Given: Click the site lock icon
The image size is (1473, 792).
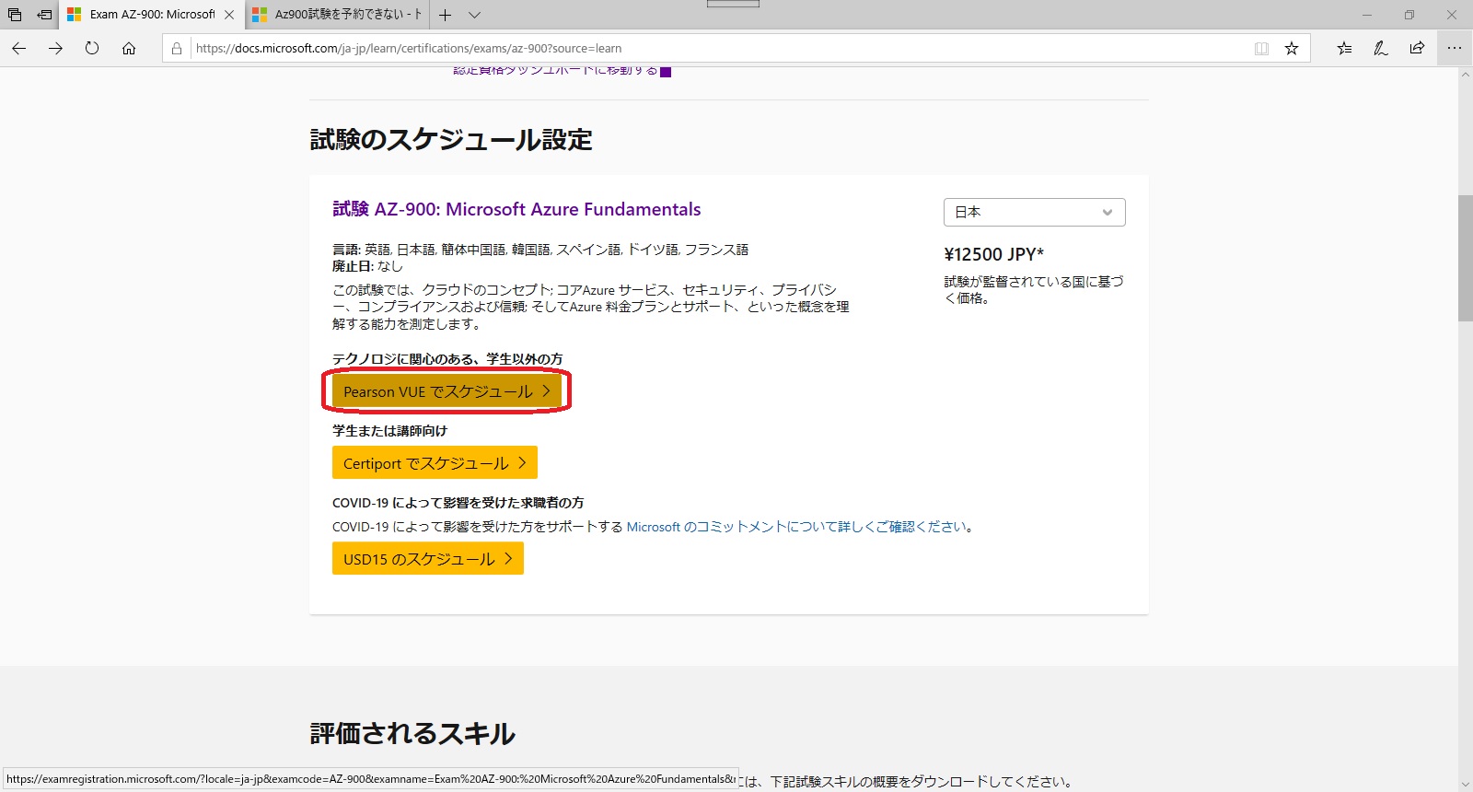Looking at the screenshot, I should tap(177, 48).
